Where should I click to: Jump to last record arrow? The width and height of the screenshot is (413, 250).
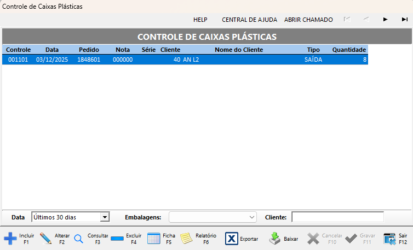point(405,19)
